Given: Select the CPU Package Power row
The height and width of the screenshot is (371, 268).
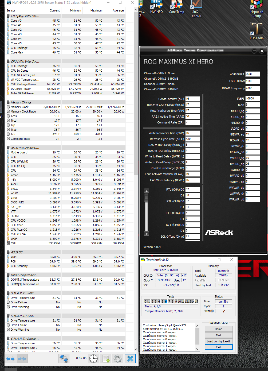Looking at the screenshot, I should coord(65,84).
